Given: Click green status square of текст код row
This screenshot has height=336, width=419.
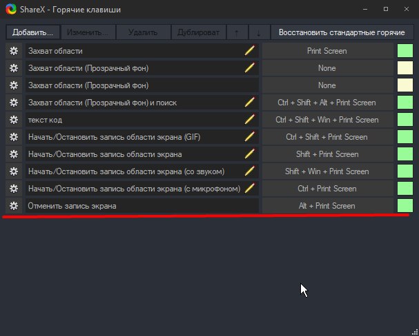Looking at the screenshot, I should 405,120.
